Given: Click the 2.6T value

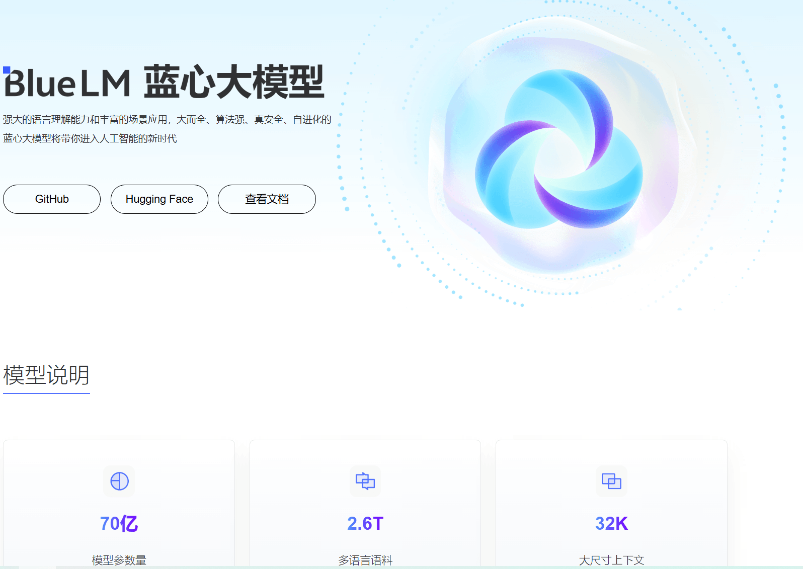Looking at the screenshot, I should pyautogui.click(x=365, y=524).
